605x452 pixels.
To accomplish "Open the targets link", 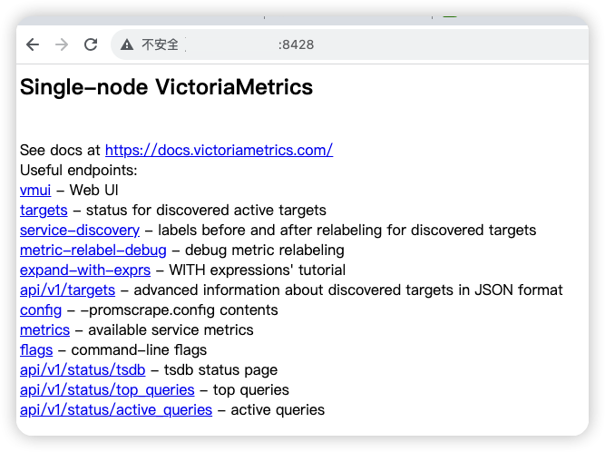I will pyautogui.click(x=44, y=211).
